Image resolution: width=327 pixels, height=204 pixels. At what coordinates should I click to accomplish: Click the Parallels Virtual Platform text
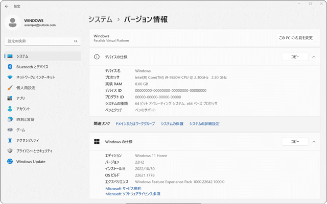(x=111, y=41)
